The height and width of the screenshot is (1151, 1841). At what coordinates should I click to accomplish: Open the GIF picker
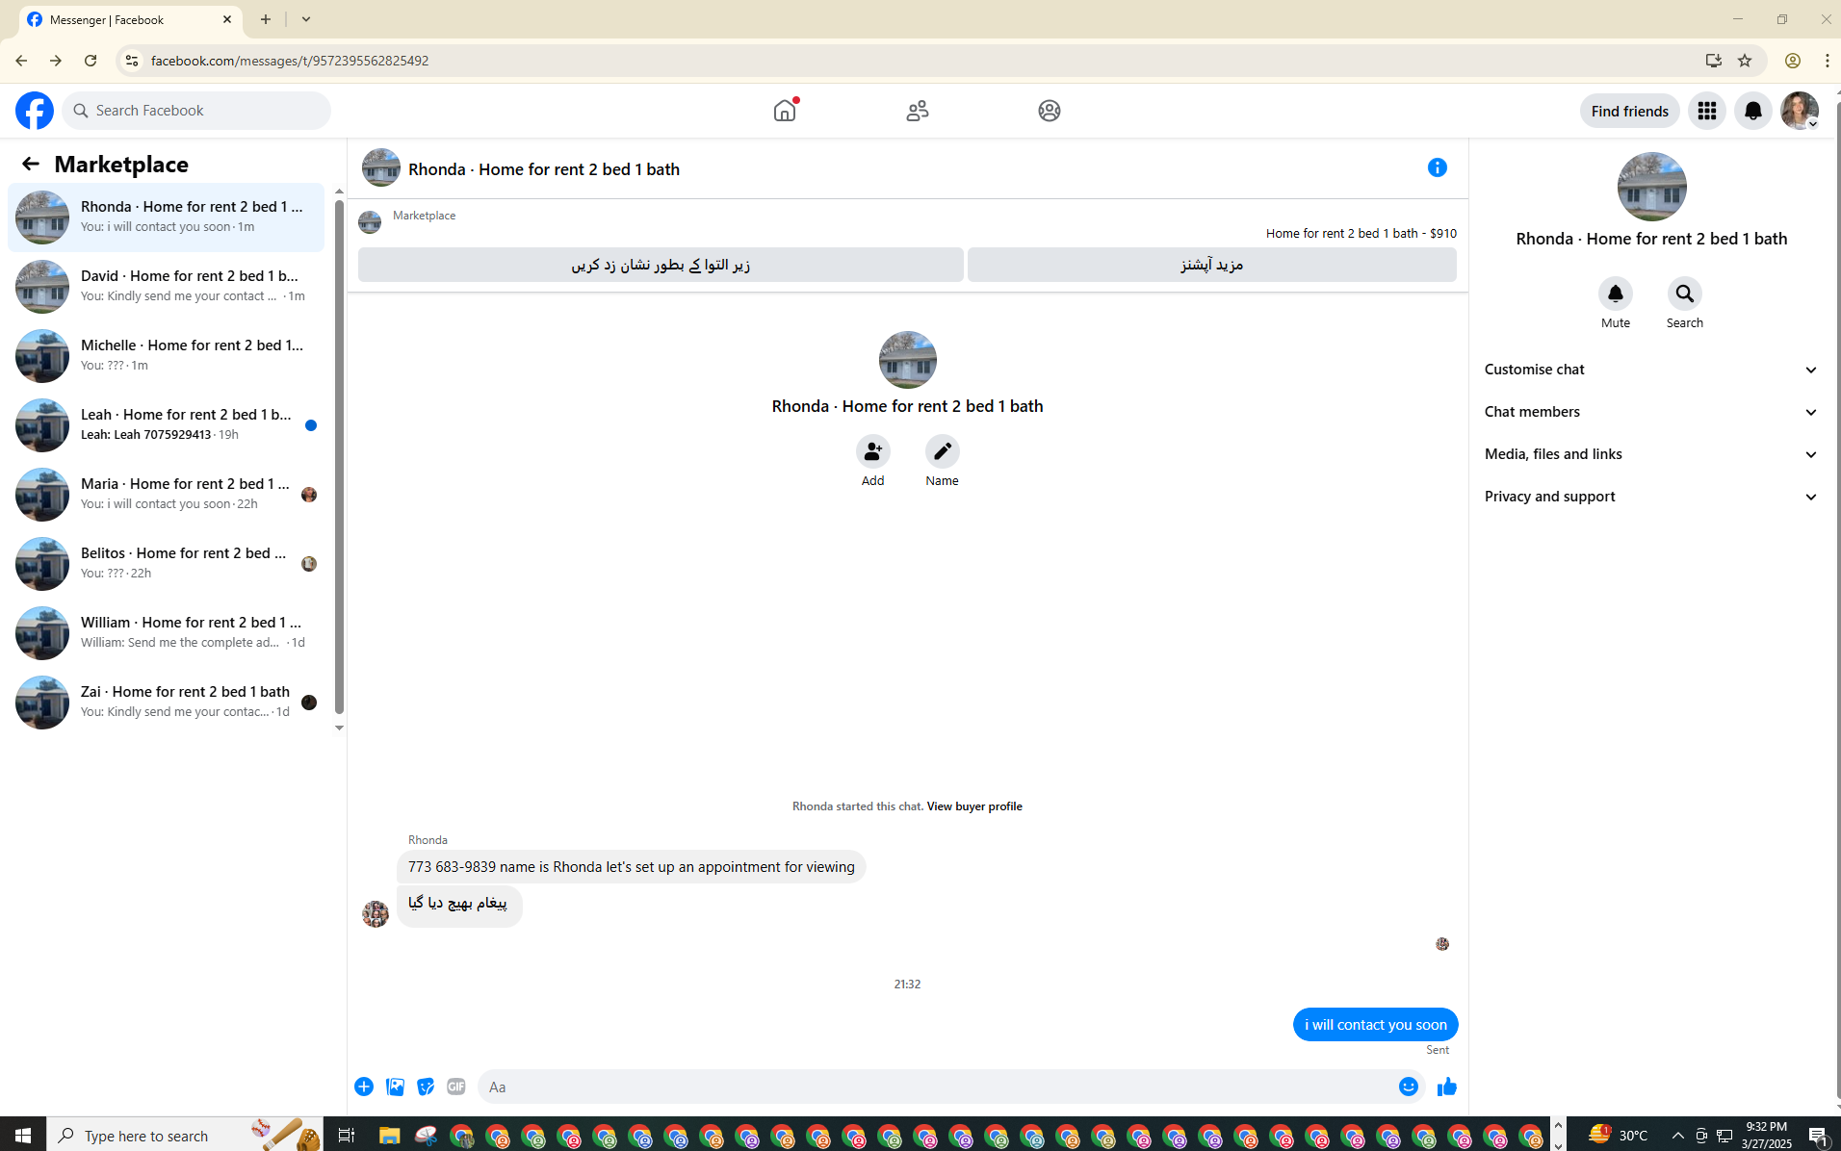(x=456, y=1087)
